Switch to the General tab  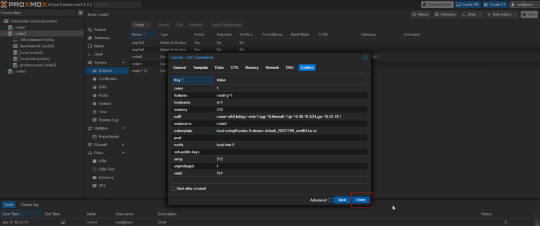pos(179,68)
